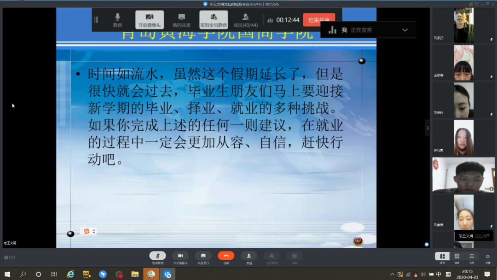Click the bottom camera icon
This screenshot has height=280, width=497.
(180, 256)
